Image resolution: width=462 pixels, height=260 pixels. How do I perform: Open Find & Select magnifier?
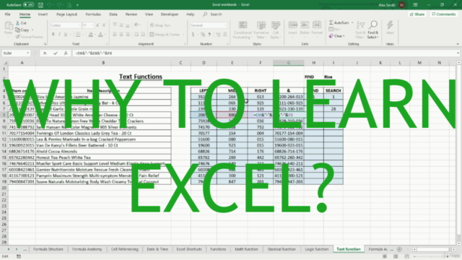tap(373, 30)
